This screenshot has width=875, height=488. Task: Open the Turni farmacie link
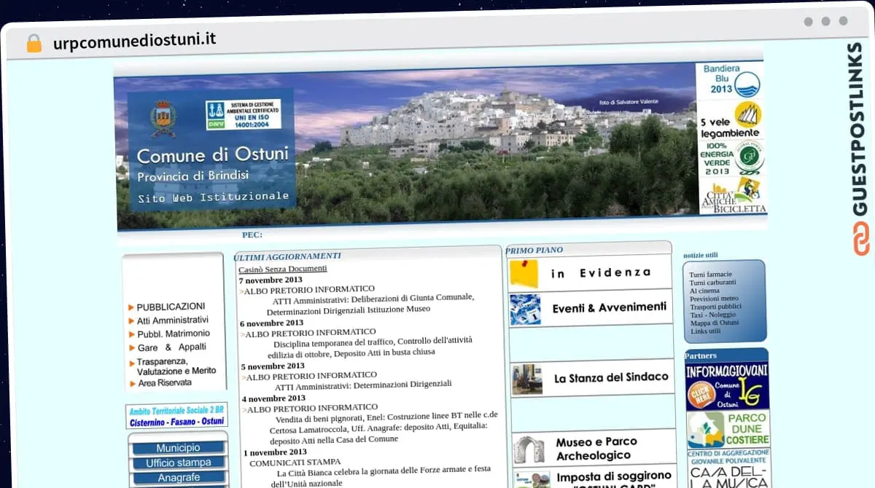click(x=710, y=274)
